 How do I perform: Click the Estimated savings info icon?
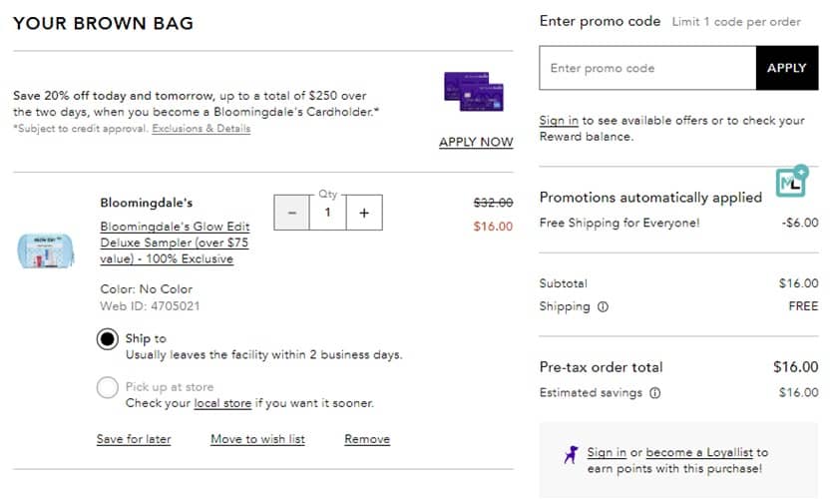point(654,392)
